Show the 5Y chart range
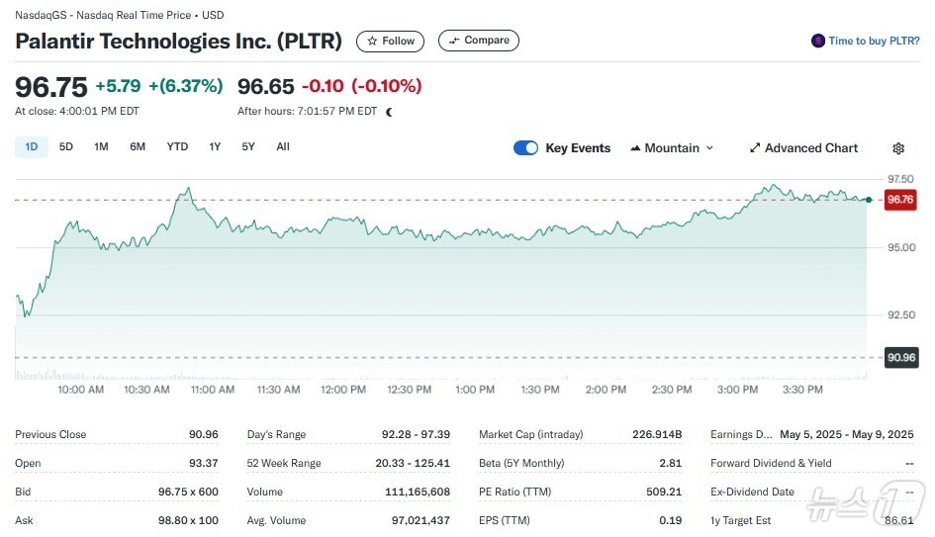Image resolution: width=935 pixels, height=537 pixels. coord(248,147)
